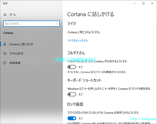Click the Home house icon
Image resolution: width=157 pixels, height=124 pixels.
pyautogui.click(x=5, y=15)
